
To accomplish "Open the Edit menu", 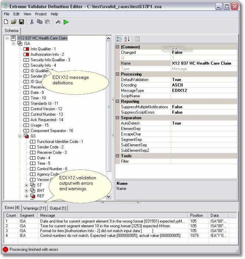I will (16, 14).
